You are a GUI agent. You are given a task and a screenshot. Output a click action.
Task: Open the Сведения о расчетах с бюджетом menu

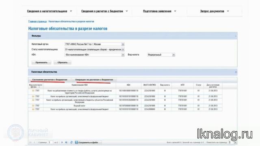(104, 11)
